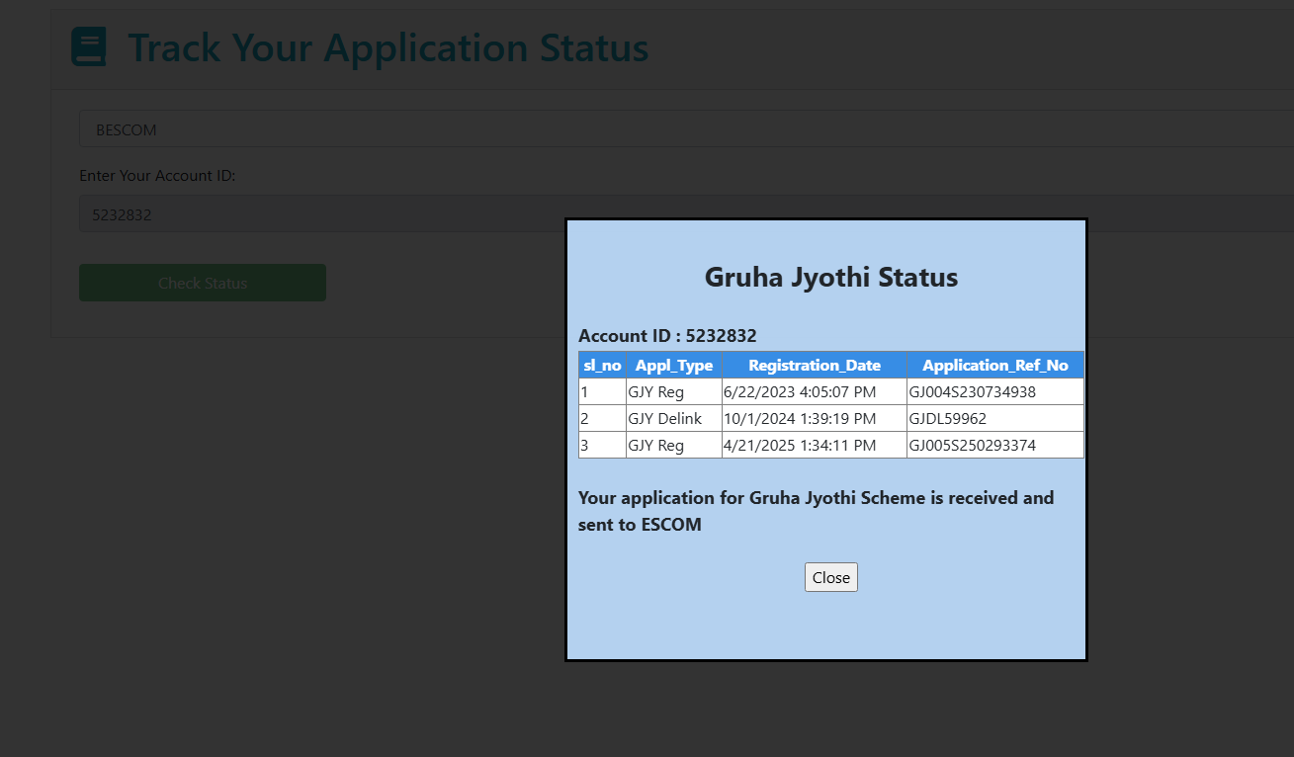Screen dimensions: 1294x757
Task: Click the application received status message
Action: point(816,511)
